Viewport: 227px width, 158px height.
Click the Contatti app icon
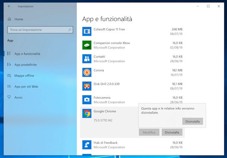tap(87, 59)
